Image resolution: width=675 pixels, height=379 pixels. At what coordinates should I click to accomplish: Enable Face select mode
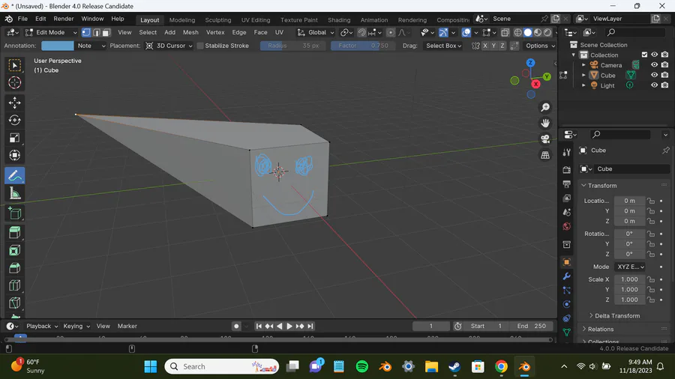click(x=106, y=32)
